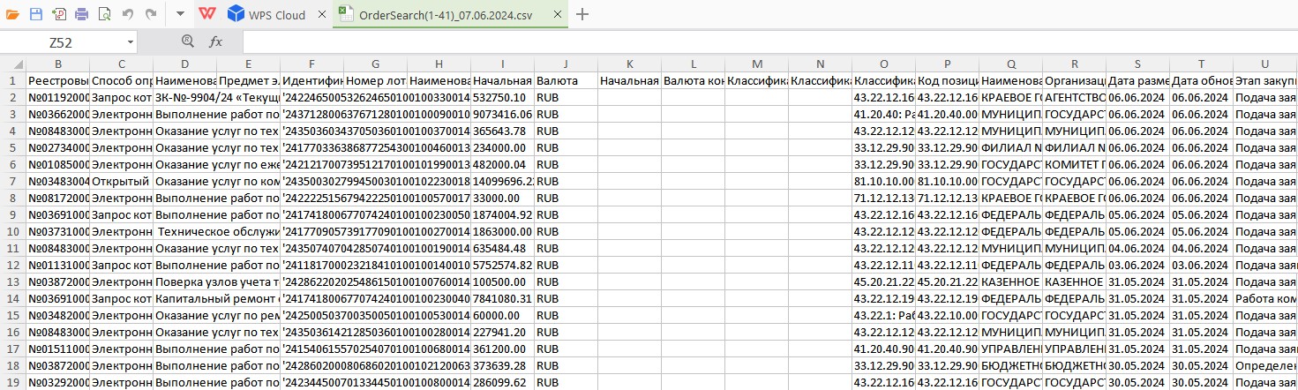This screenshot has height=390, width=1298.
Task: Click the cell with value 373639.28
Action: pos(502,365)
